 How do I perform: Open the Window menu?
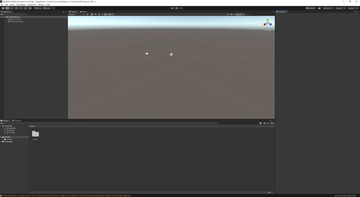[41, 4]
